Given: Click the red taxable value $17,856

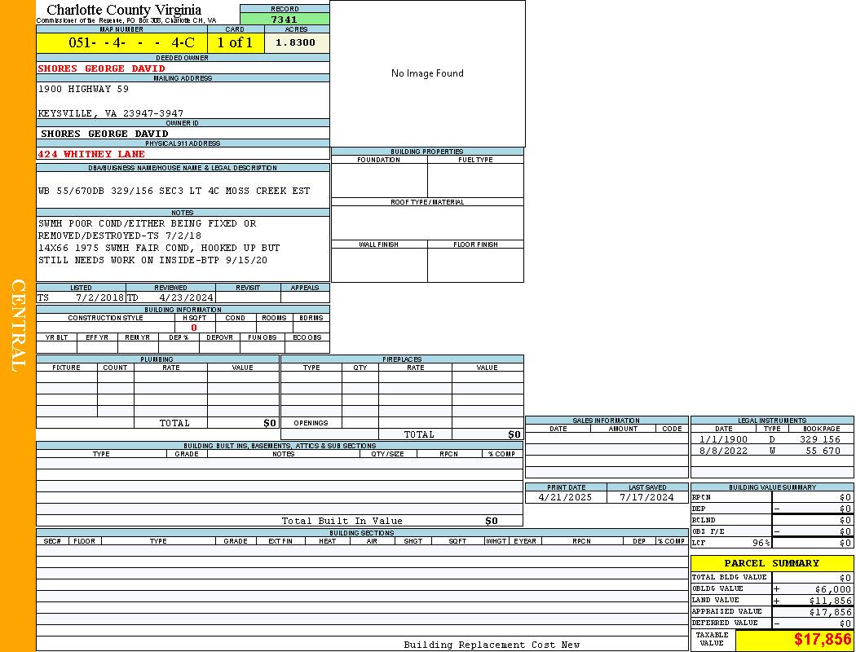Looking at the screenshot, I should click(x=822, y=640).
